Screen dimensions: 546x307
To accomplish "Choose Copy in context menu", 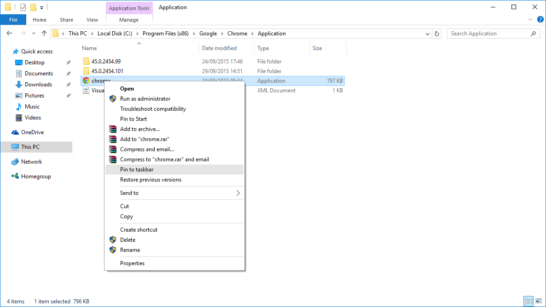I will click(174, 216).
